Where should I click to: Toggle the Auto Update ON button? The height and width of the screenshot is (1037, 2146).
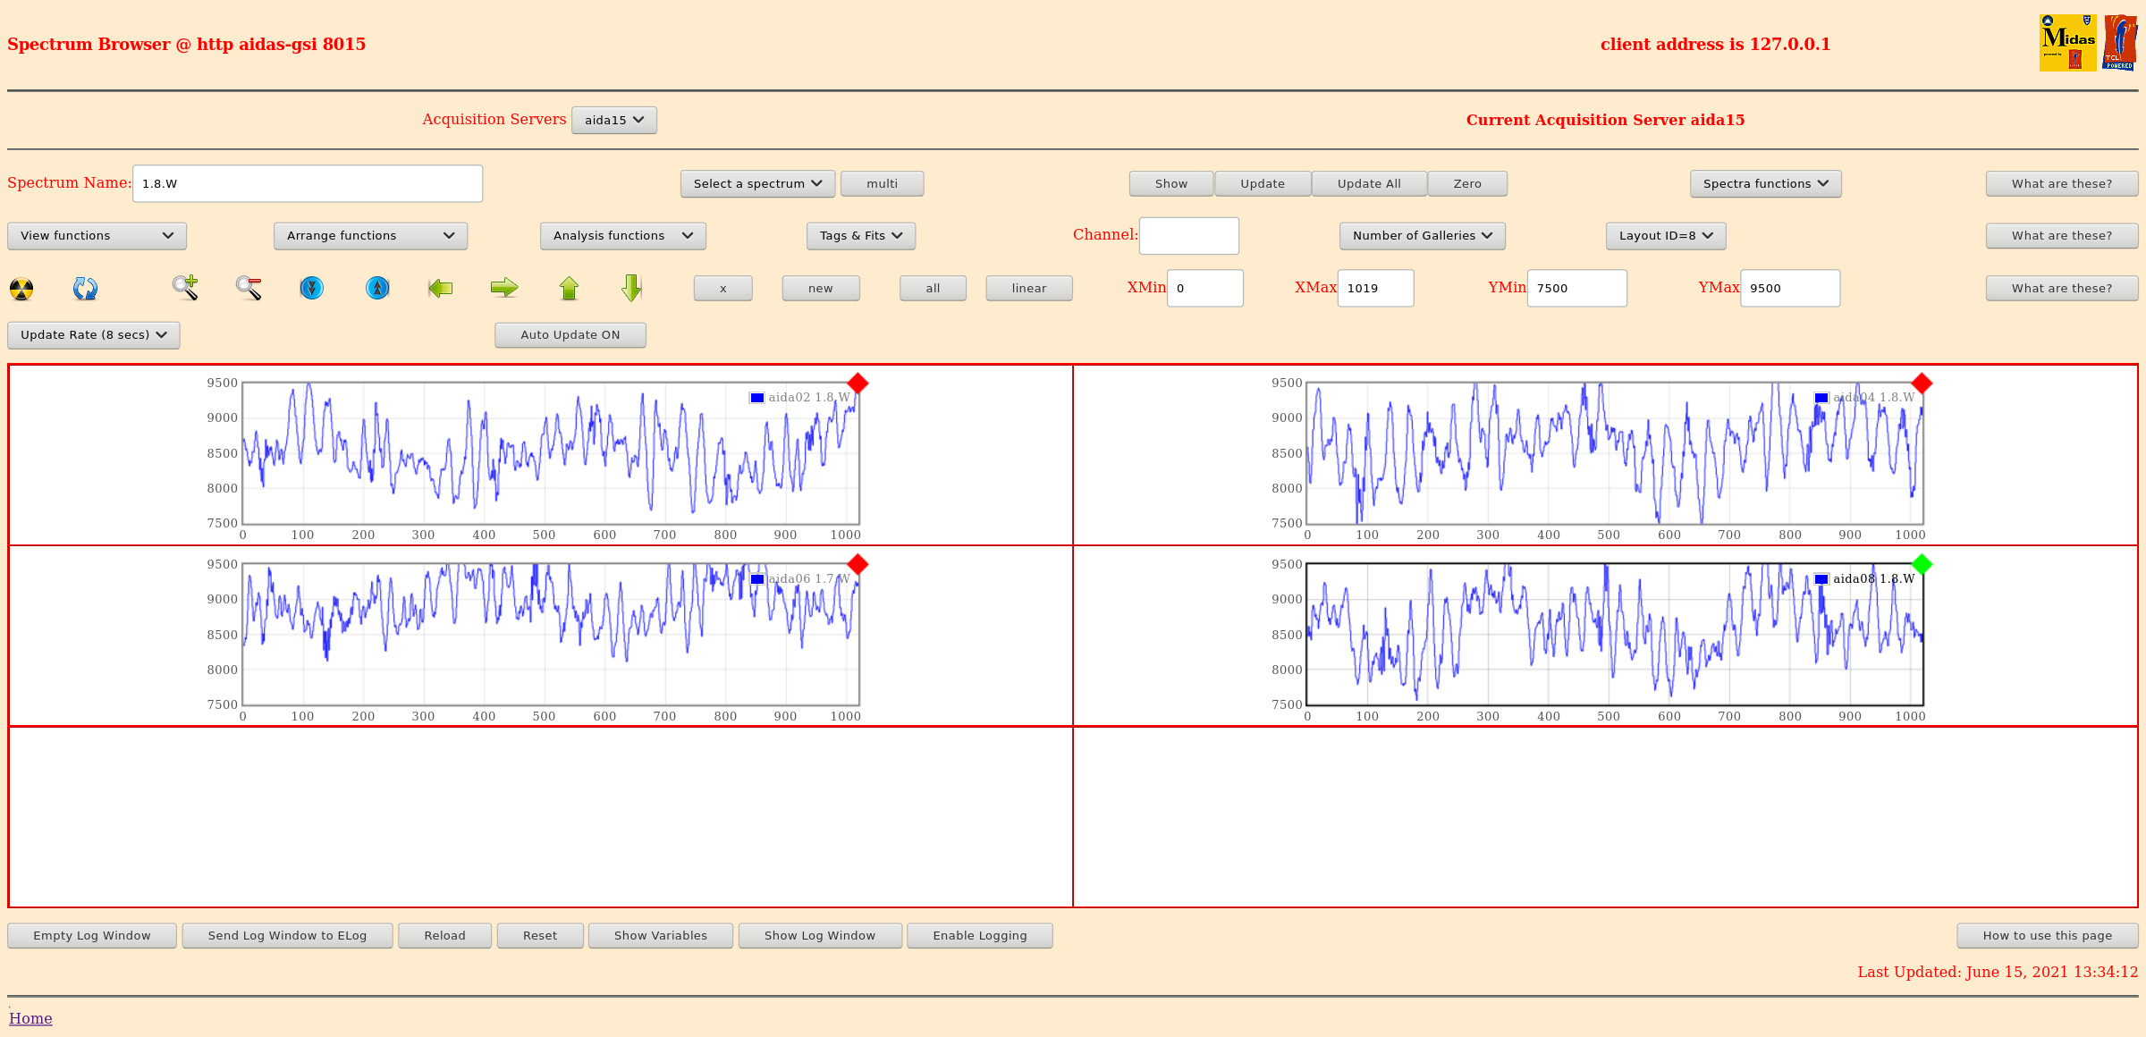click(570, 335)
